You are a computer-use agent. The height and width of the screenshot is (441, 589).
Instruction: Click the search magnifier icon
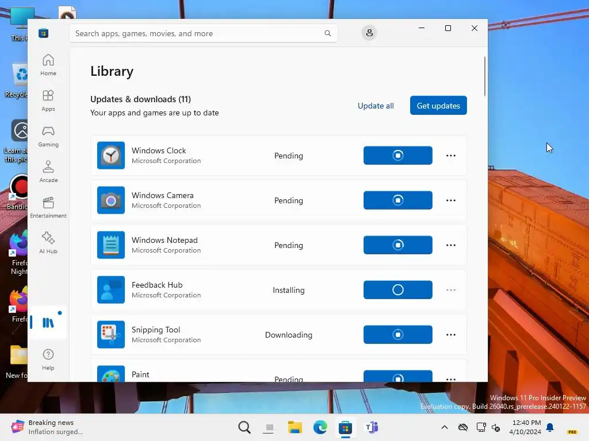pos(327,33)
